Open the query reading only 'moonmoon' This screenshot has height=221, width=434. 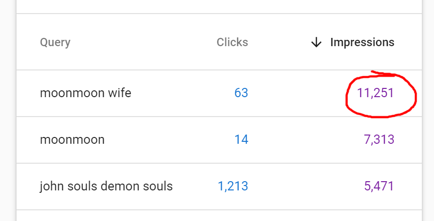tap(72, 140)
